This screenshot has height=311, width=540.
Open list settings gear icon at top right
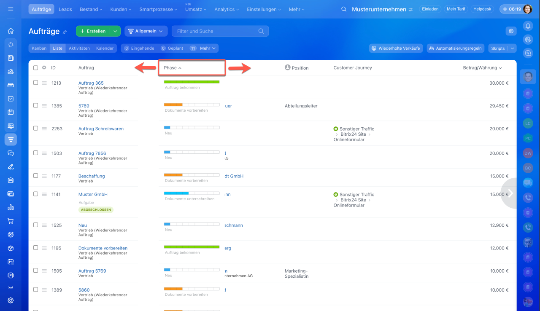511,31
